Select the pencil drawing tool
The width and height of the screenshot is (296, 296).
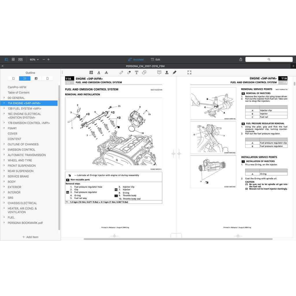click(x=122, y=73)
